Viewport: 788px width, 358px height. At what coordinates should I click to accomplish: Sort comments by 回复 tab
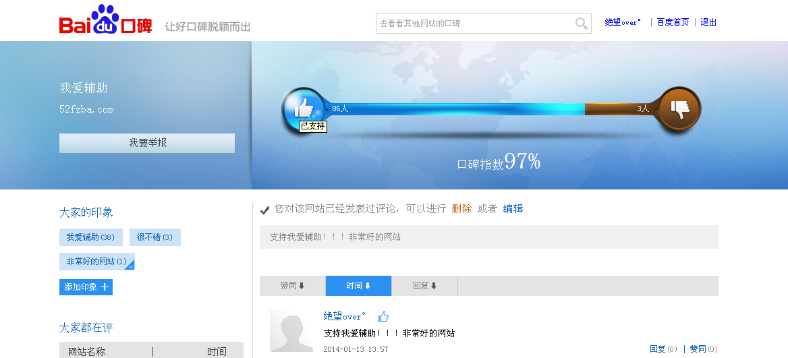click(x=424, y=286)
